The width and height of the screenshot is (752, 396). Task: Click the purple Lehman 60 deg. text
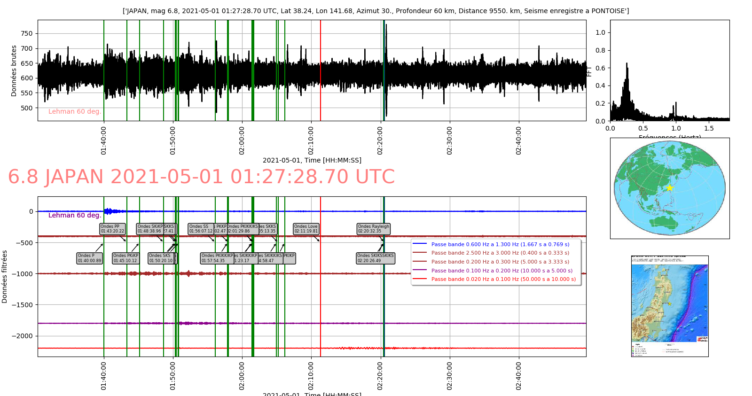pyautogui.click(x=75, y=215)
